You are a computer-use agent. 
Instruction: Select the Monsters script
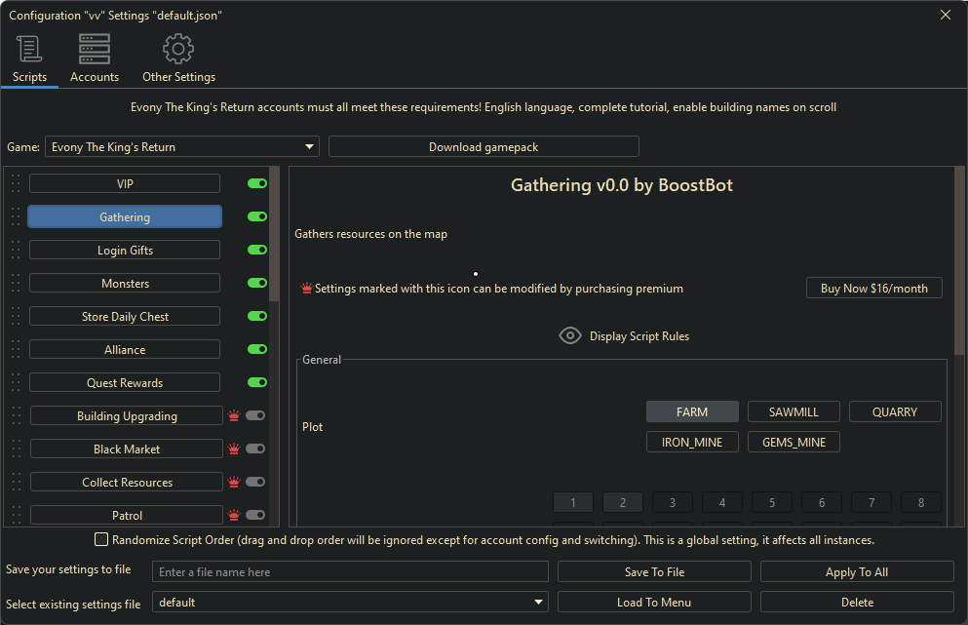pyautogui.click(x=125, y=283)
